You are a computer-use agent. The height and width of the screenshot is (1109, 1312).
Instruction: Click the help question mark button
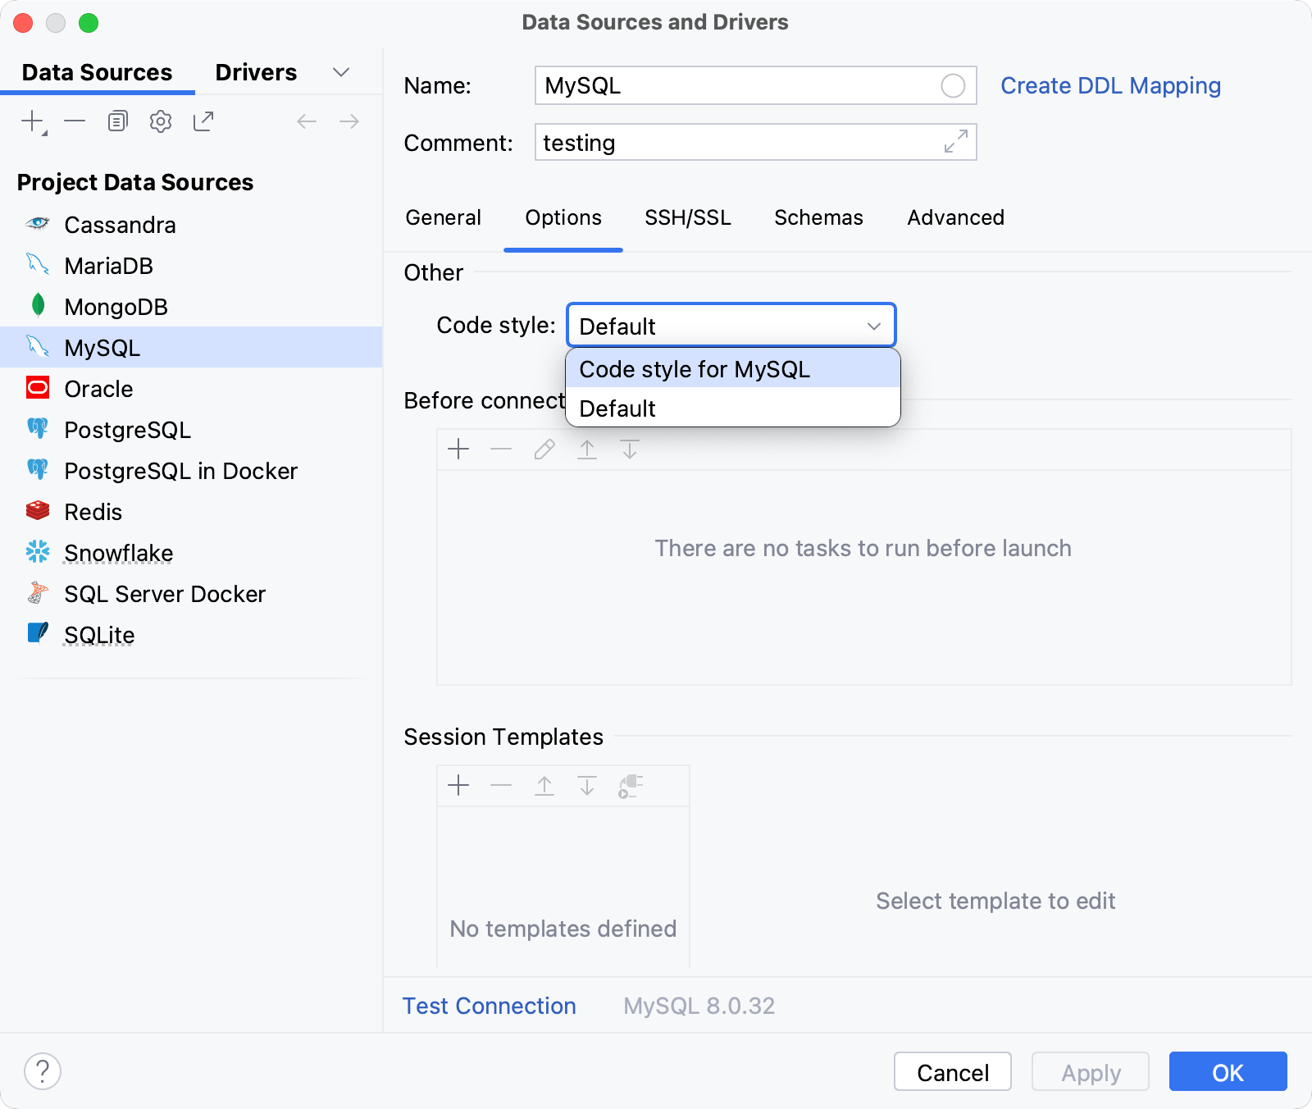pos(43,1071)
